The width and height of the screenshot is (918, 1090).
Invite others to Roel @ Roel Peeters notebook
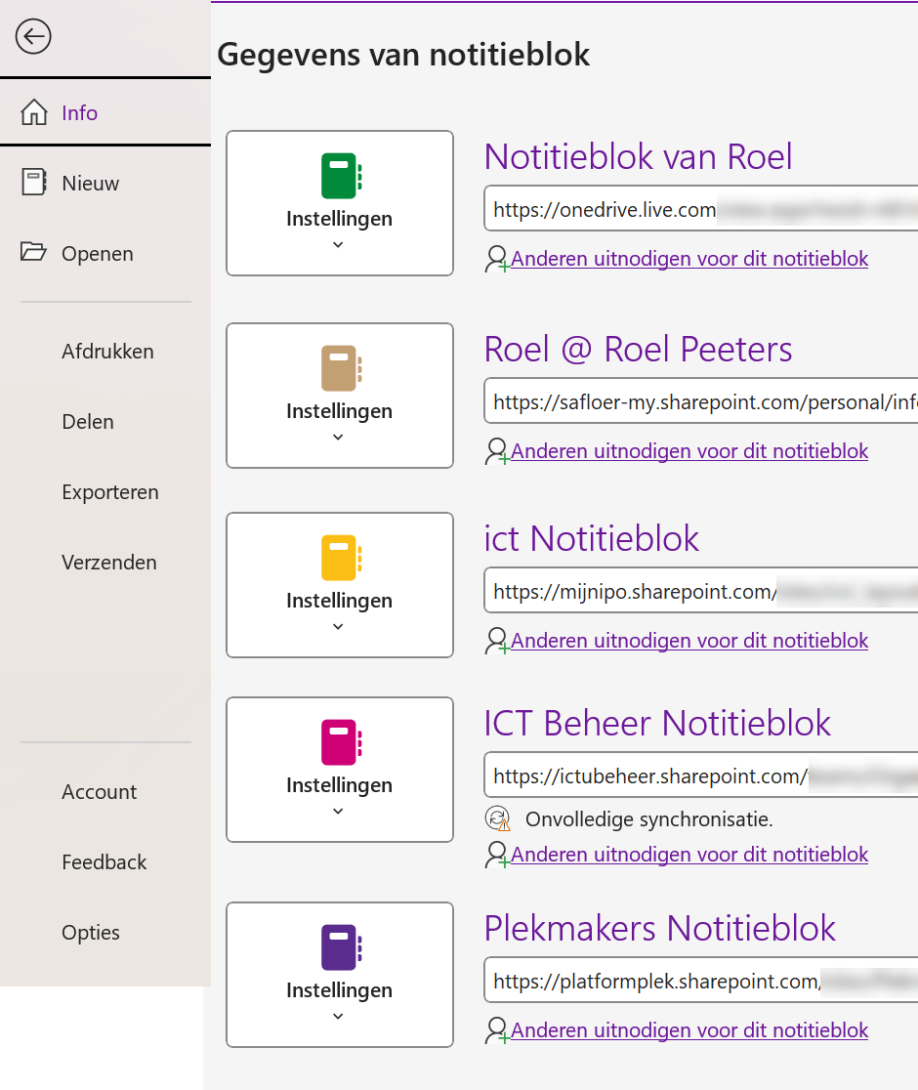689,451
